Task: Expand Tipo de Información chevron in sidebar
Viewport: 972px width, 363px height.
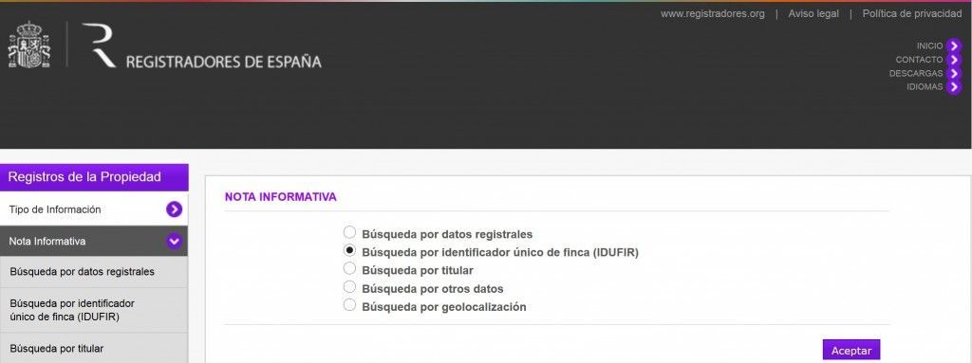Action: [175, 209]
